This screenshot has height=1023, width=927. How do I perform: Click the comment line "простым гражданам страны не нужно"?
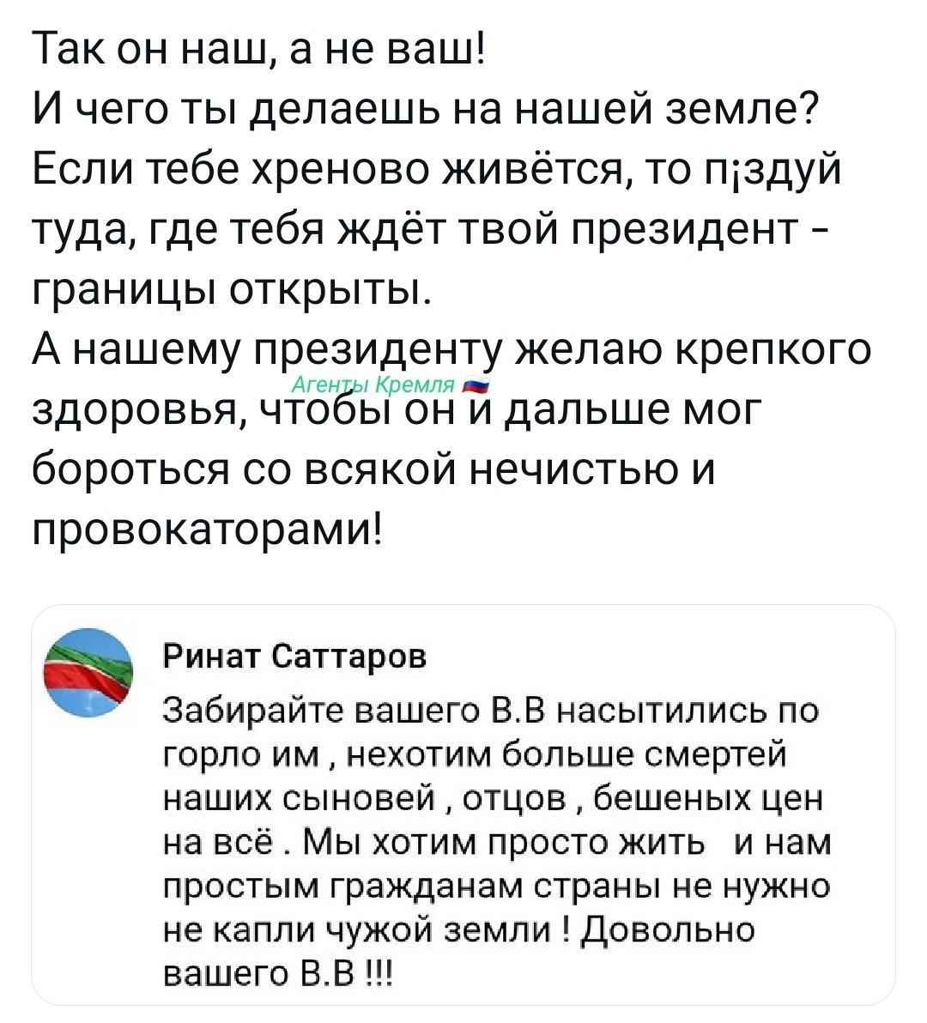496,885
